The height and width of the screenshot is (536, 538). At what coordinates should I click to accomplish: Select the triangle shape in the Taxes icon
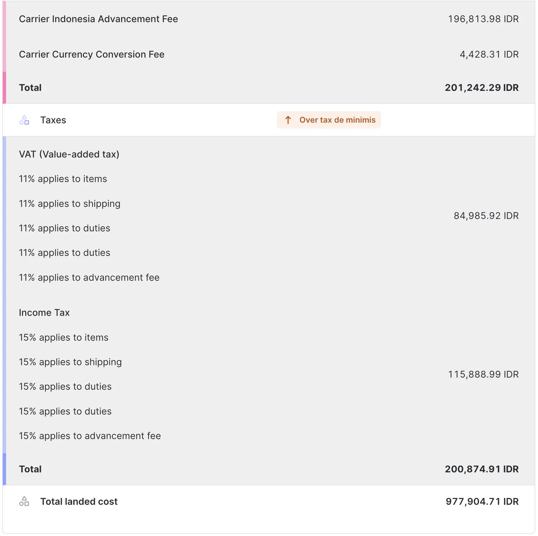(x=24, y=117)
